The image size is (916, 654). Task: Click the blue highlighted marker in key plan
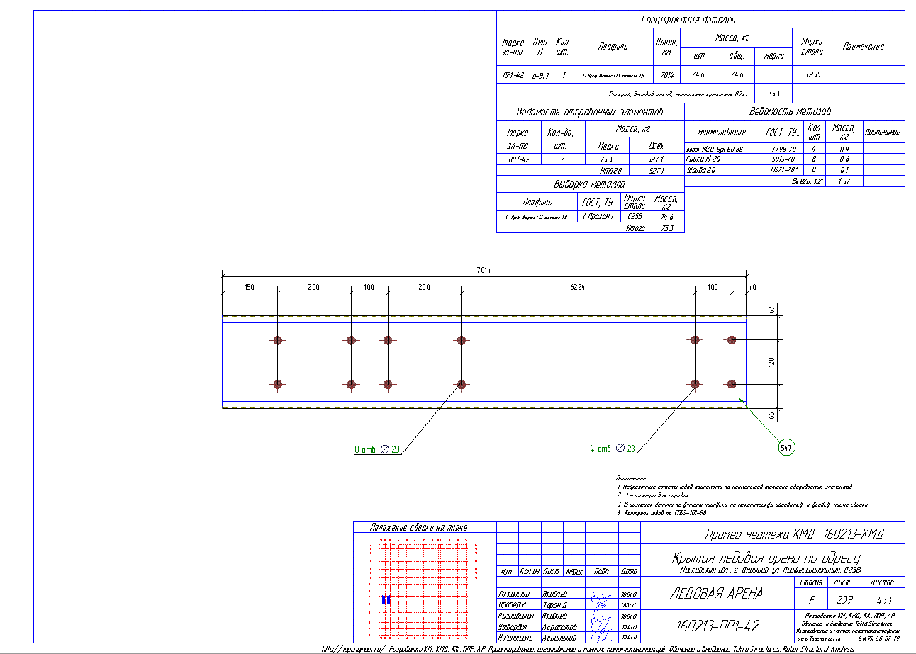pyautogui.click(x=385, y=599)
